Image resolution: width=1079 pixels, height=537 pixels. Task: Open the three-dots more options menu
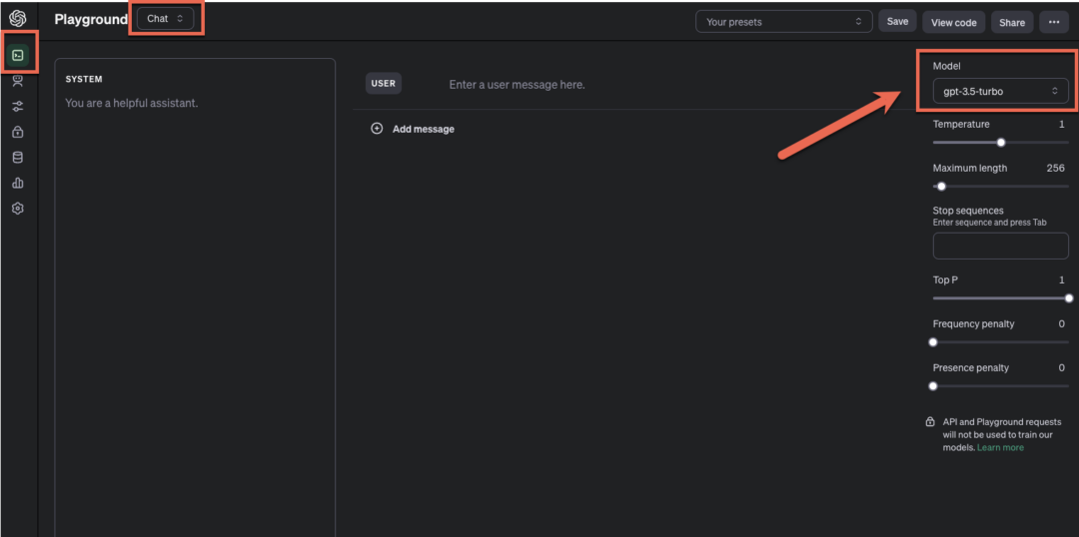1054,22
